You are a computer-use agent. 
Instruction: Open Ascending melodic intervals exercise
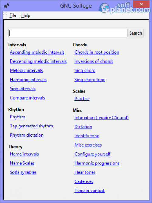pos(37,52)
